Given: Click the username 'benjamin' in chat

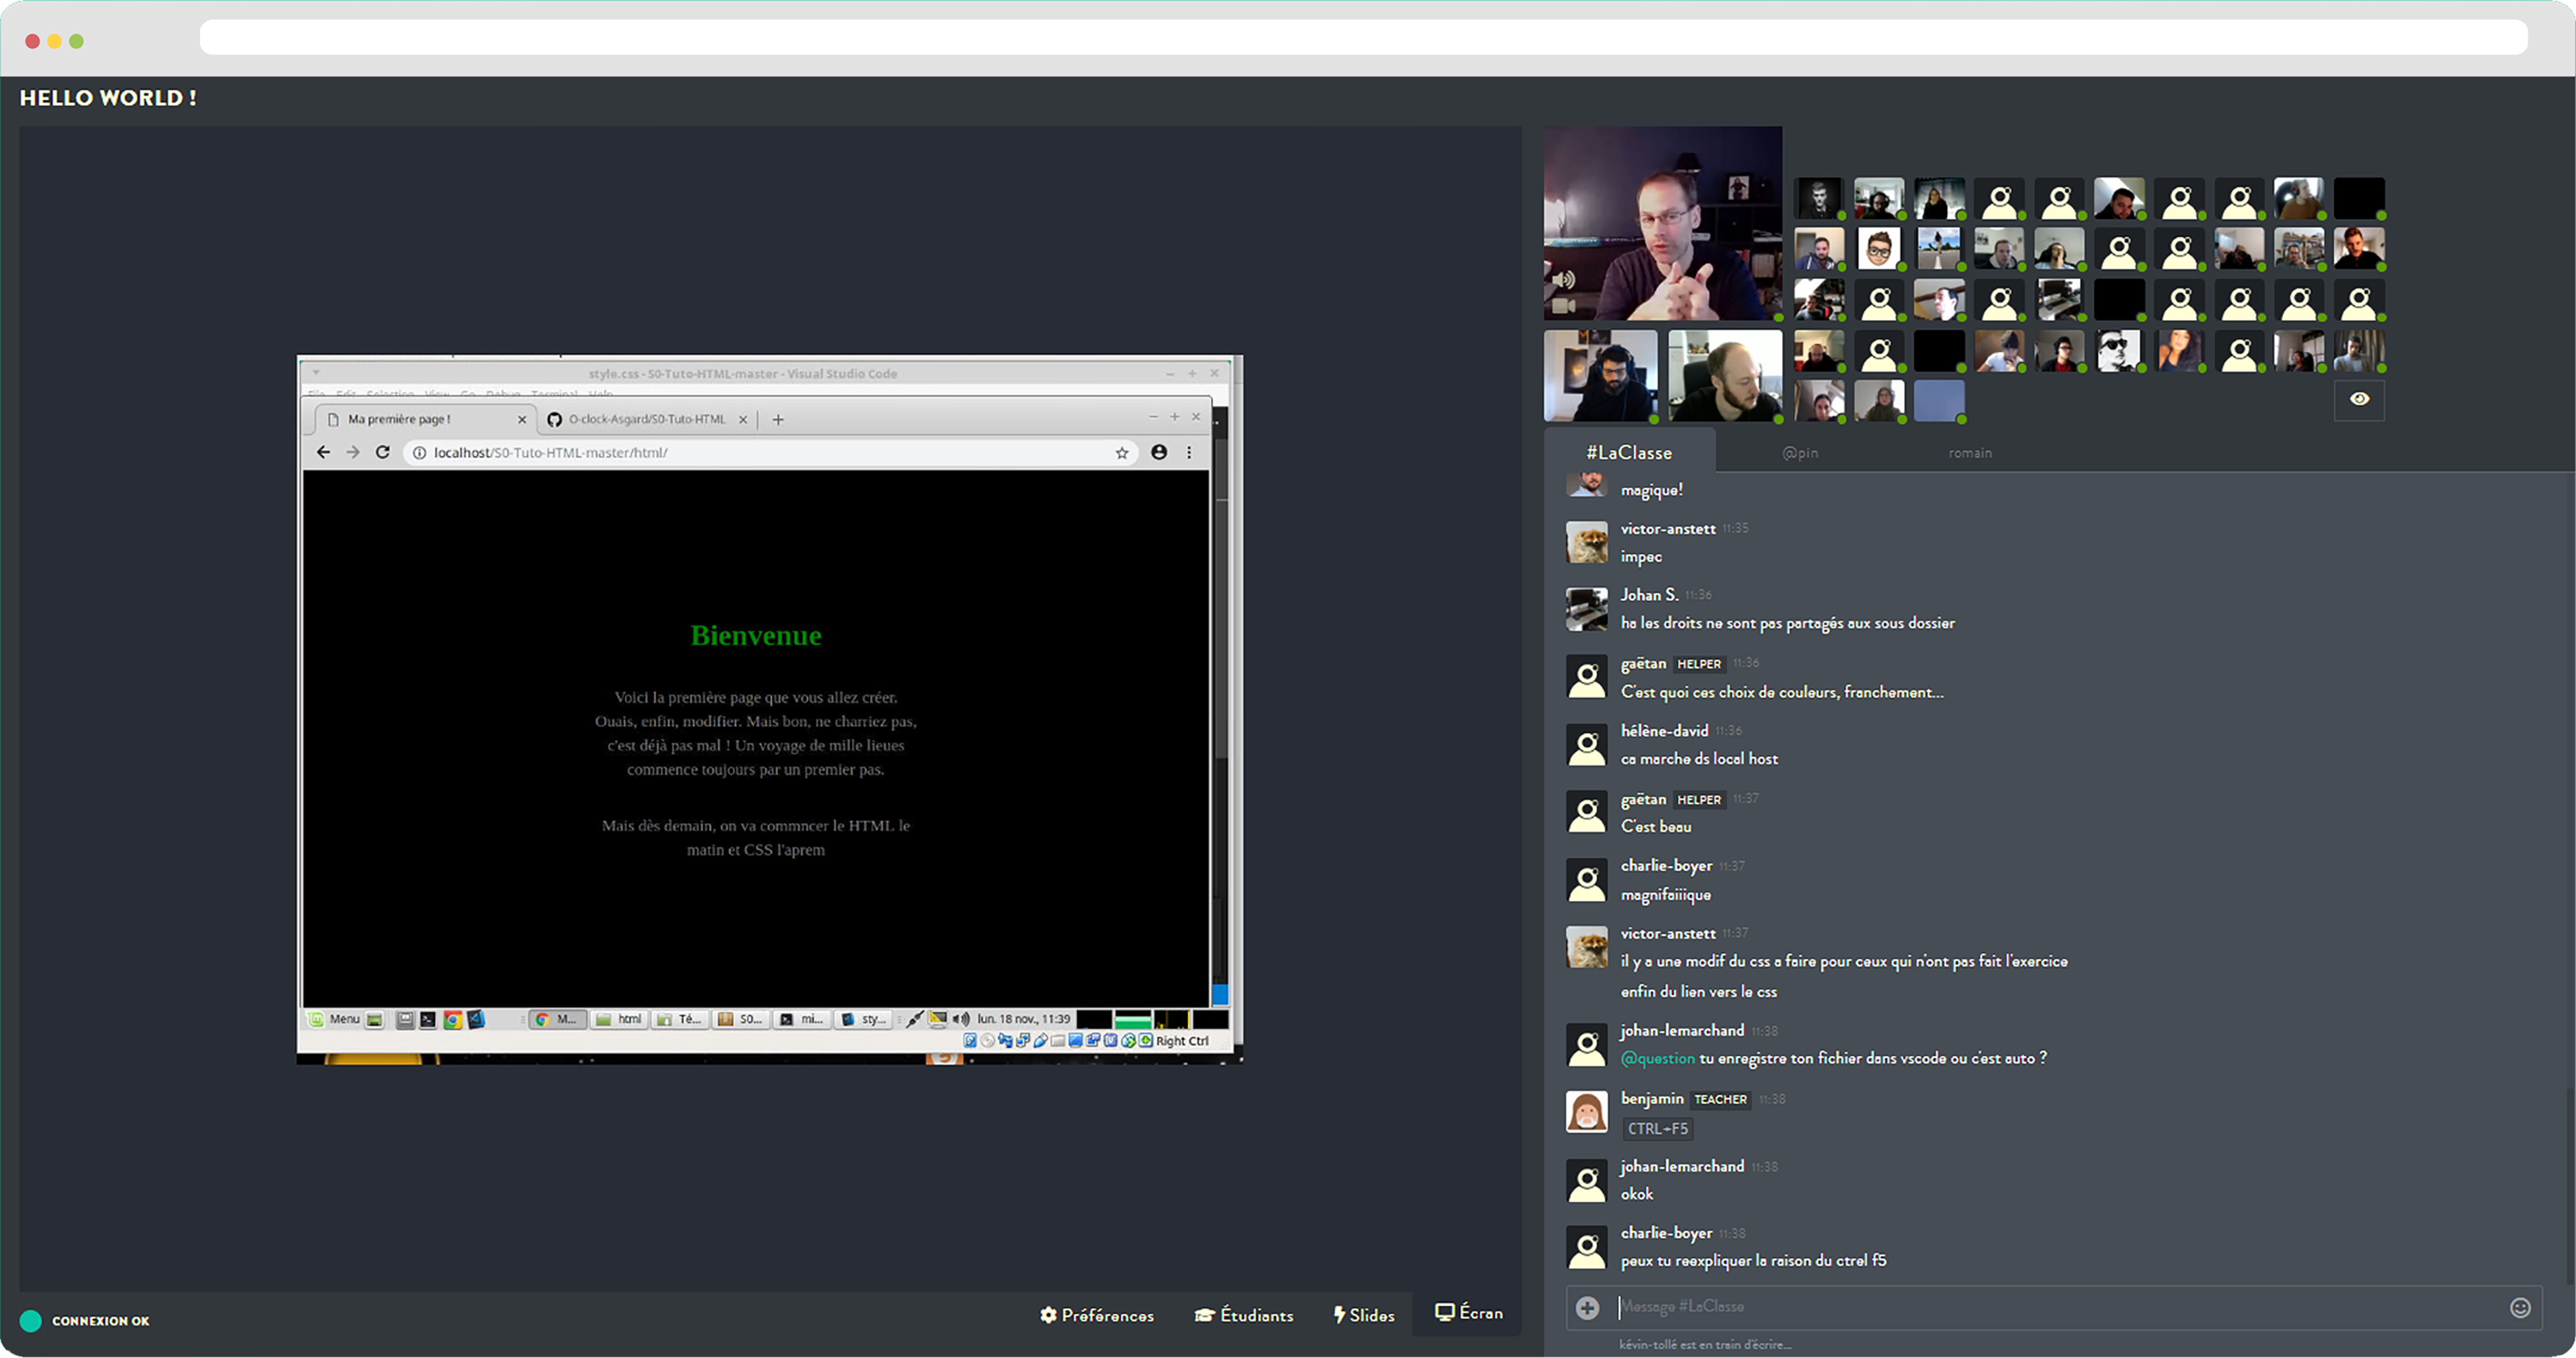Looking at the screenshot, I should [1652, 1099].
